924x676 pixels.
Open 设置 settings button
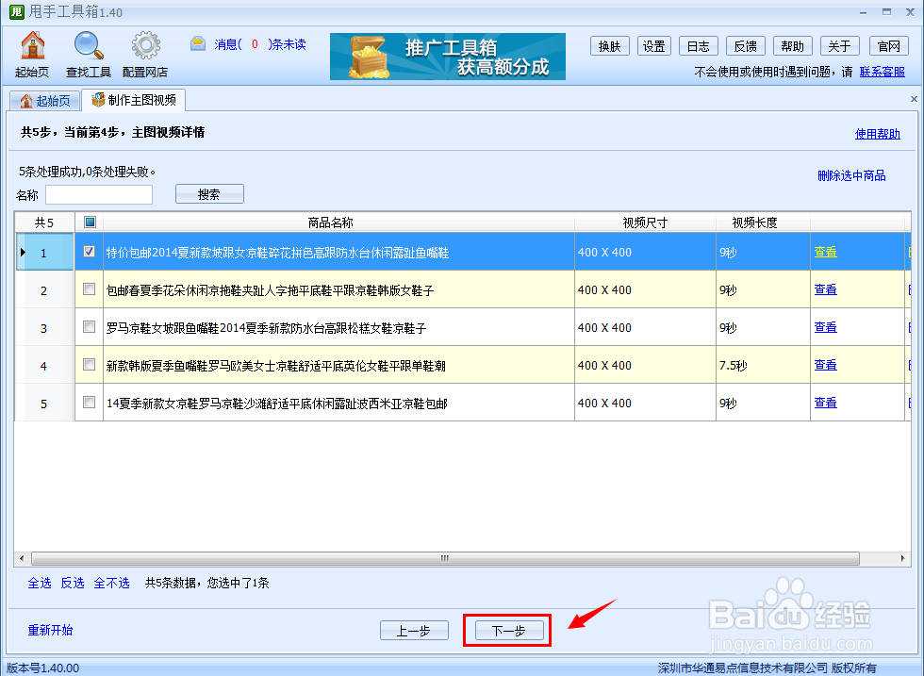click(x=653, y=46)
